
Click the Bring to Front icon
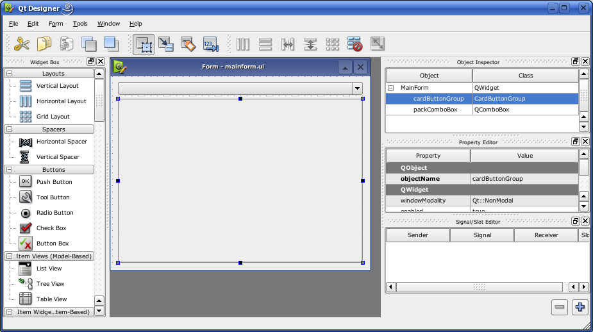pos(111,44)
